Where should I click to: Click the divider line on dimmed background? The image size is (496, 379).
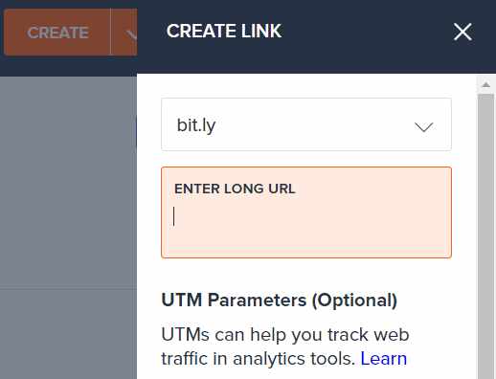pyautogui.click(x=68, y=288)
